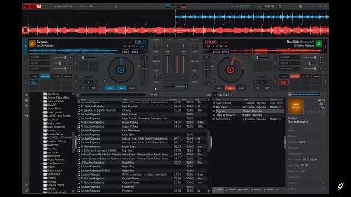
Task: Play the prelisten preview in info panel
Action: [x=290, y=95]
